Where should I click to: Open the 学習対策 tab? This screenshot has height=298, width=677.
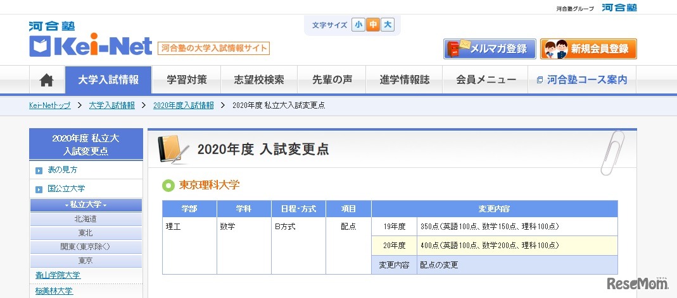(x=187, y=80)
